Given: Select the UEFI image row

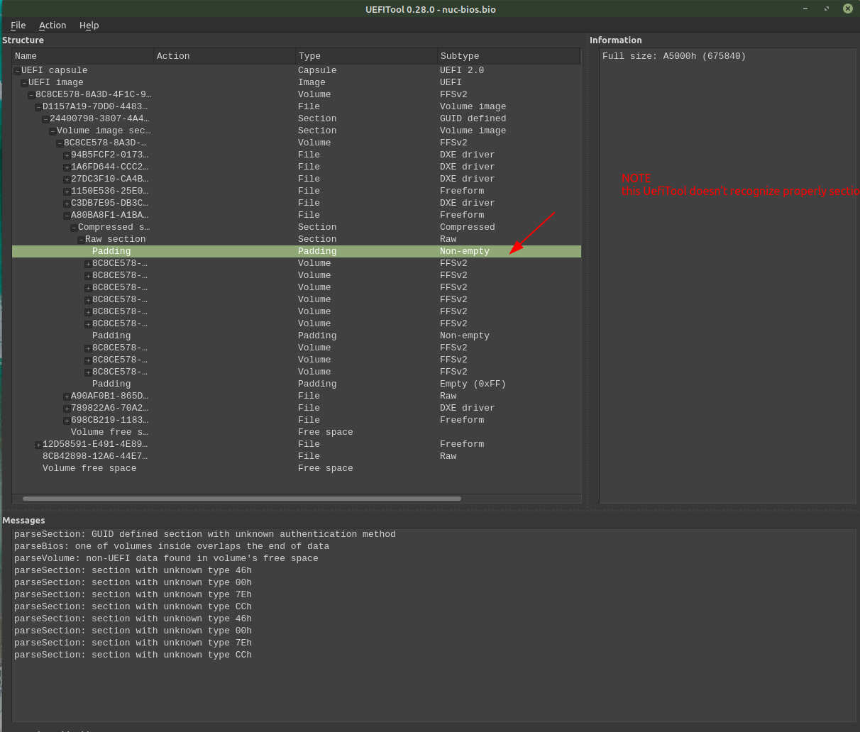Looking at the screenshot, I should tap(297, 82).
